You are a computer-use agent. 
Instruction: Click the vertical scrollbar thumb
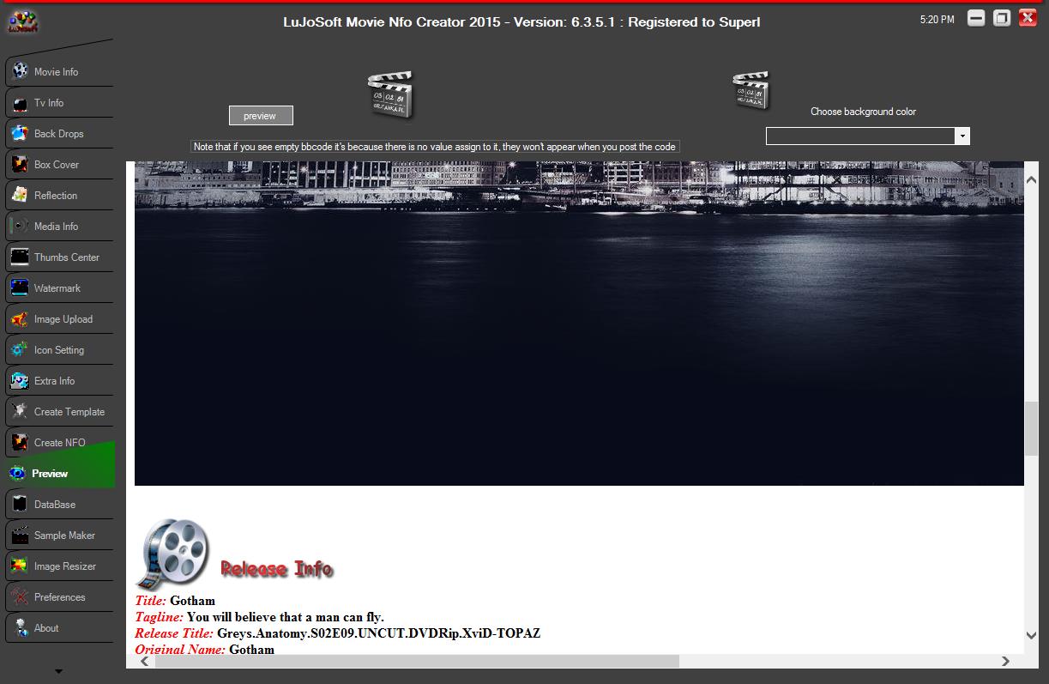tap(1032, 429)
